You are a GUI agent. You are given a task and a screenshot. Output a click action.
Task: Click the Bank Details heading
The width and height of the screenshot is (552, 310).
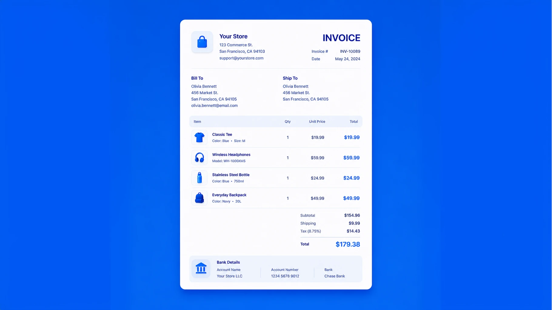click(x=228, y=262)
